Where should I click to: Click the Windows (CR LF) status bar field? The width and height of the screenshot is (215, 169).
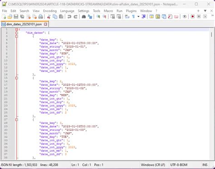point(153,165)
